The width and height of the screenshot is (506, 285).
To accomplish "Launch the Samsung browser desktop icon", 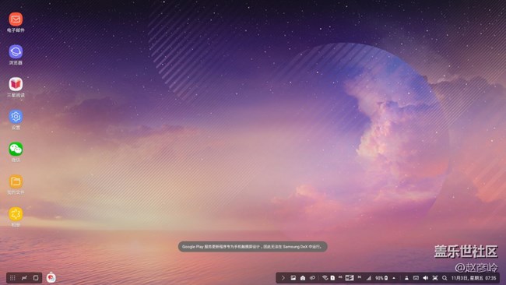I will coord(16,51).
